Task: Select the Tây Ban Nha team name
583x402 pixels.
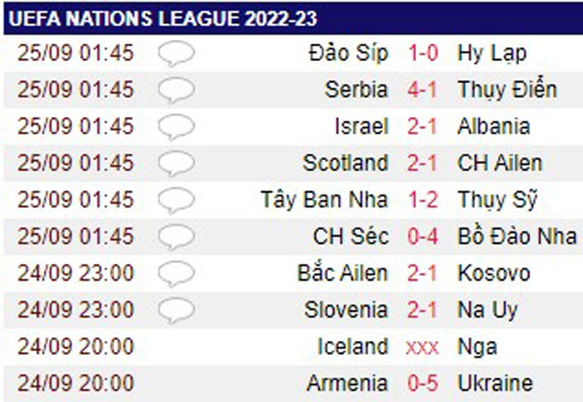Action: (x=324, y=200)
